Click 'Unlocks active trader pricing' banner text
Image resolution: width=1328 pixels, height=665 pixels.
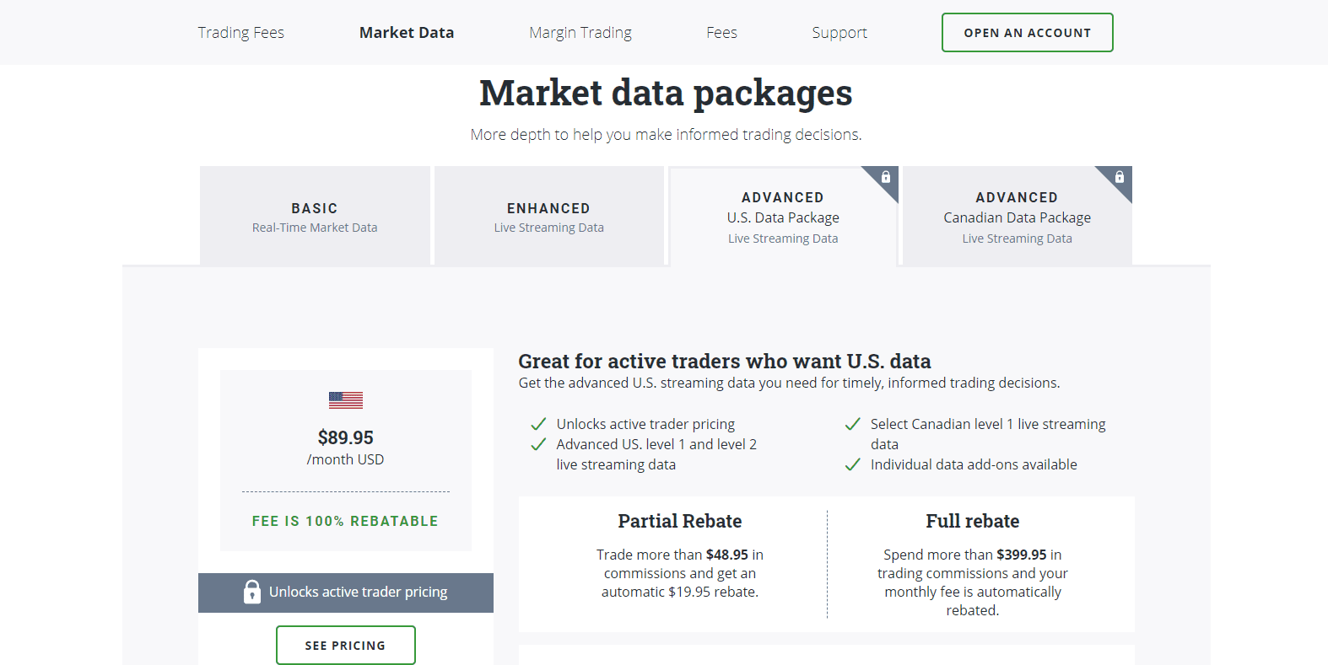pyautogui.click(x=359, y=592)
